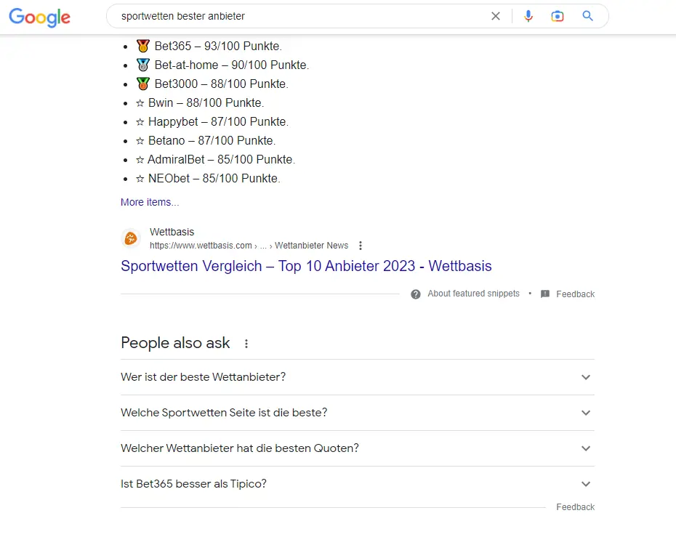Click 'Bet3000 – 88/100 Punkte' list item
The height and width of the screenshot is (545, 676).
point(212,84)
